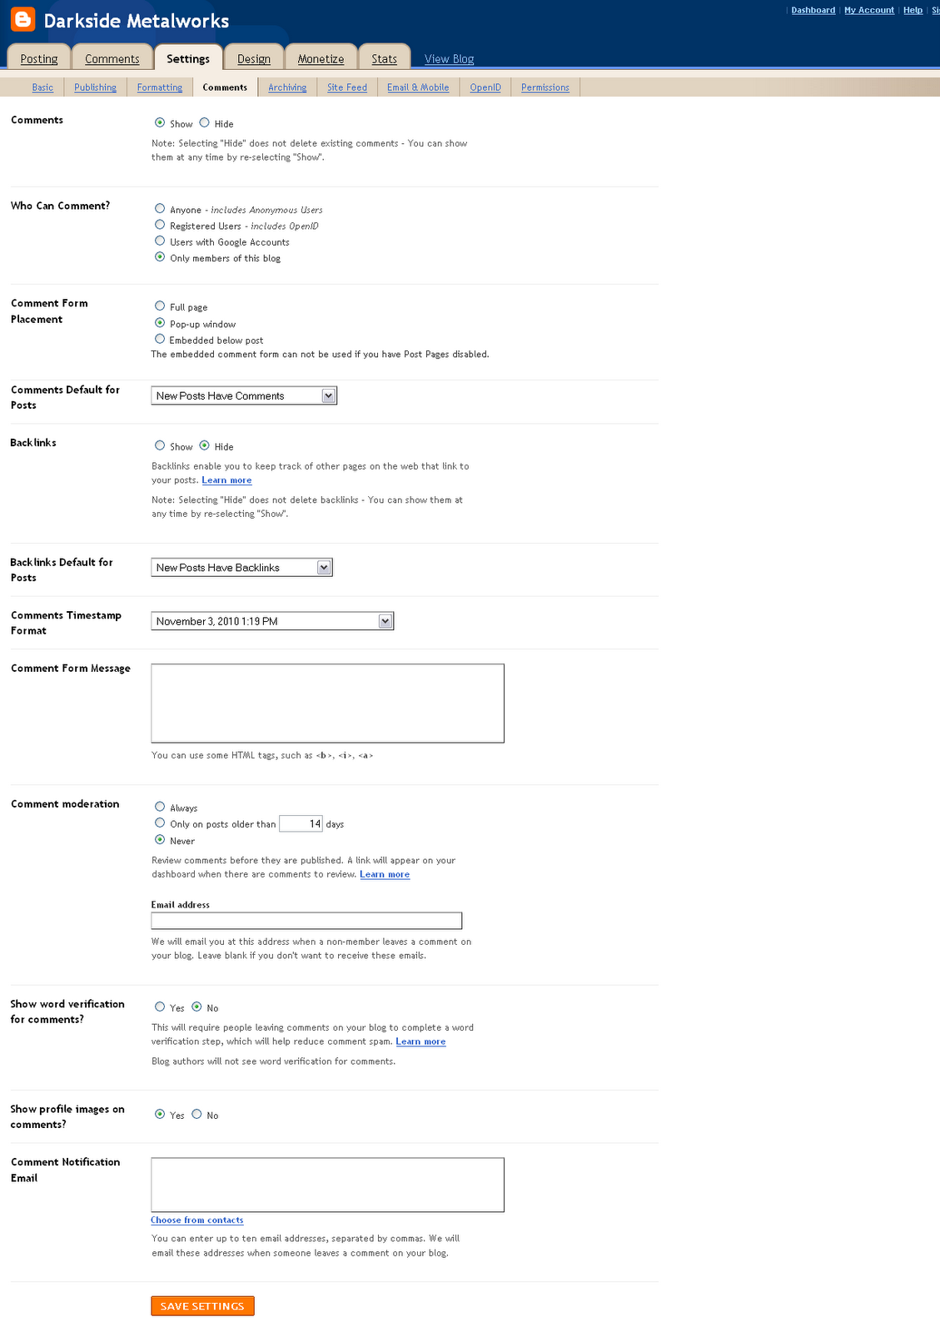Screen dimensions: 940x1332
Task: Select 'Users with Google Accounts' option
Action: 160,241
